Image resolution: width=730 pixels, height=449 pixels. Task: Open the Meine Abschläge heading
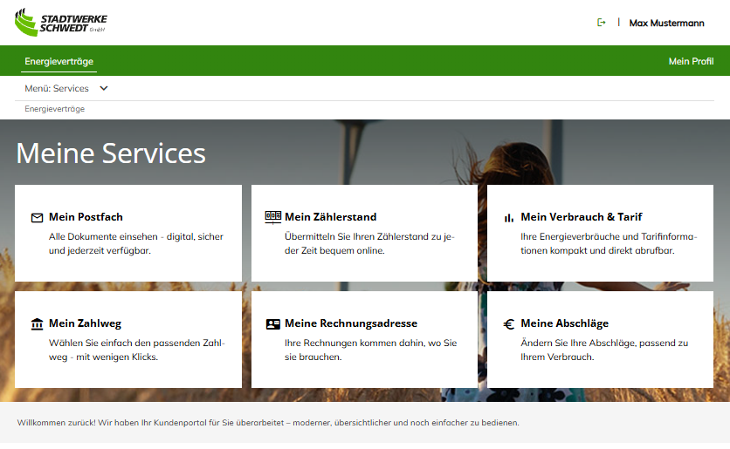[x=564, y=323]
